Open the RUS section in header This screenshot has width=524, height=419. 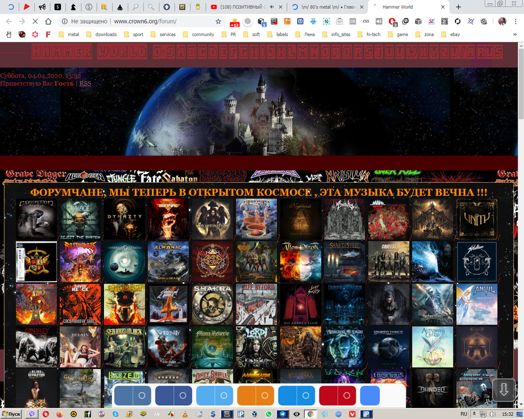click(488, 52)
